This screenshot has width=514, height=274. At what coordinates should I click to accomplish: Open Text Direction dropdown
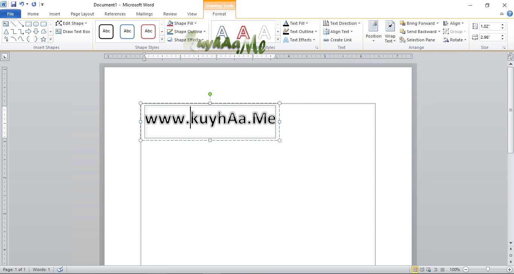pyautogui.click(x=342, y=23)
